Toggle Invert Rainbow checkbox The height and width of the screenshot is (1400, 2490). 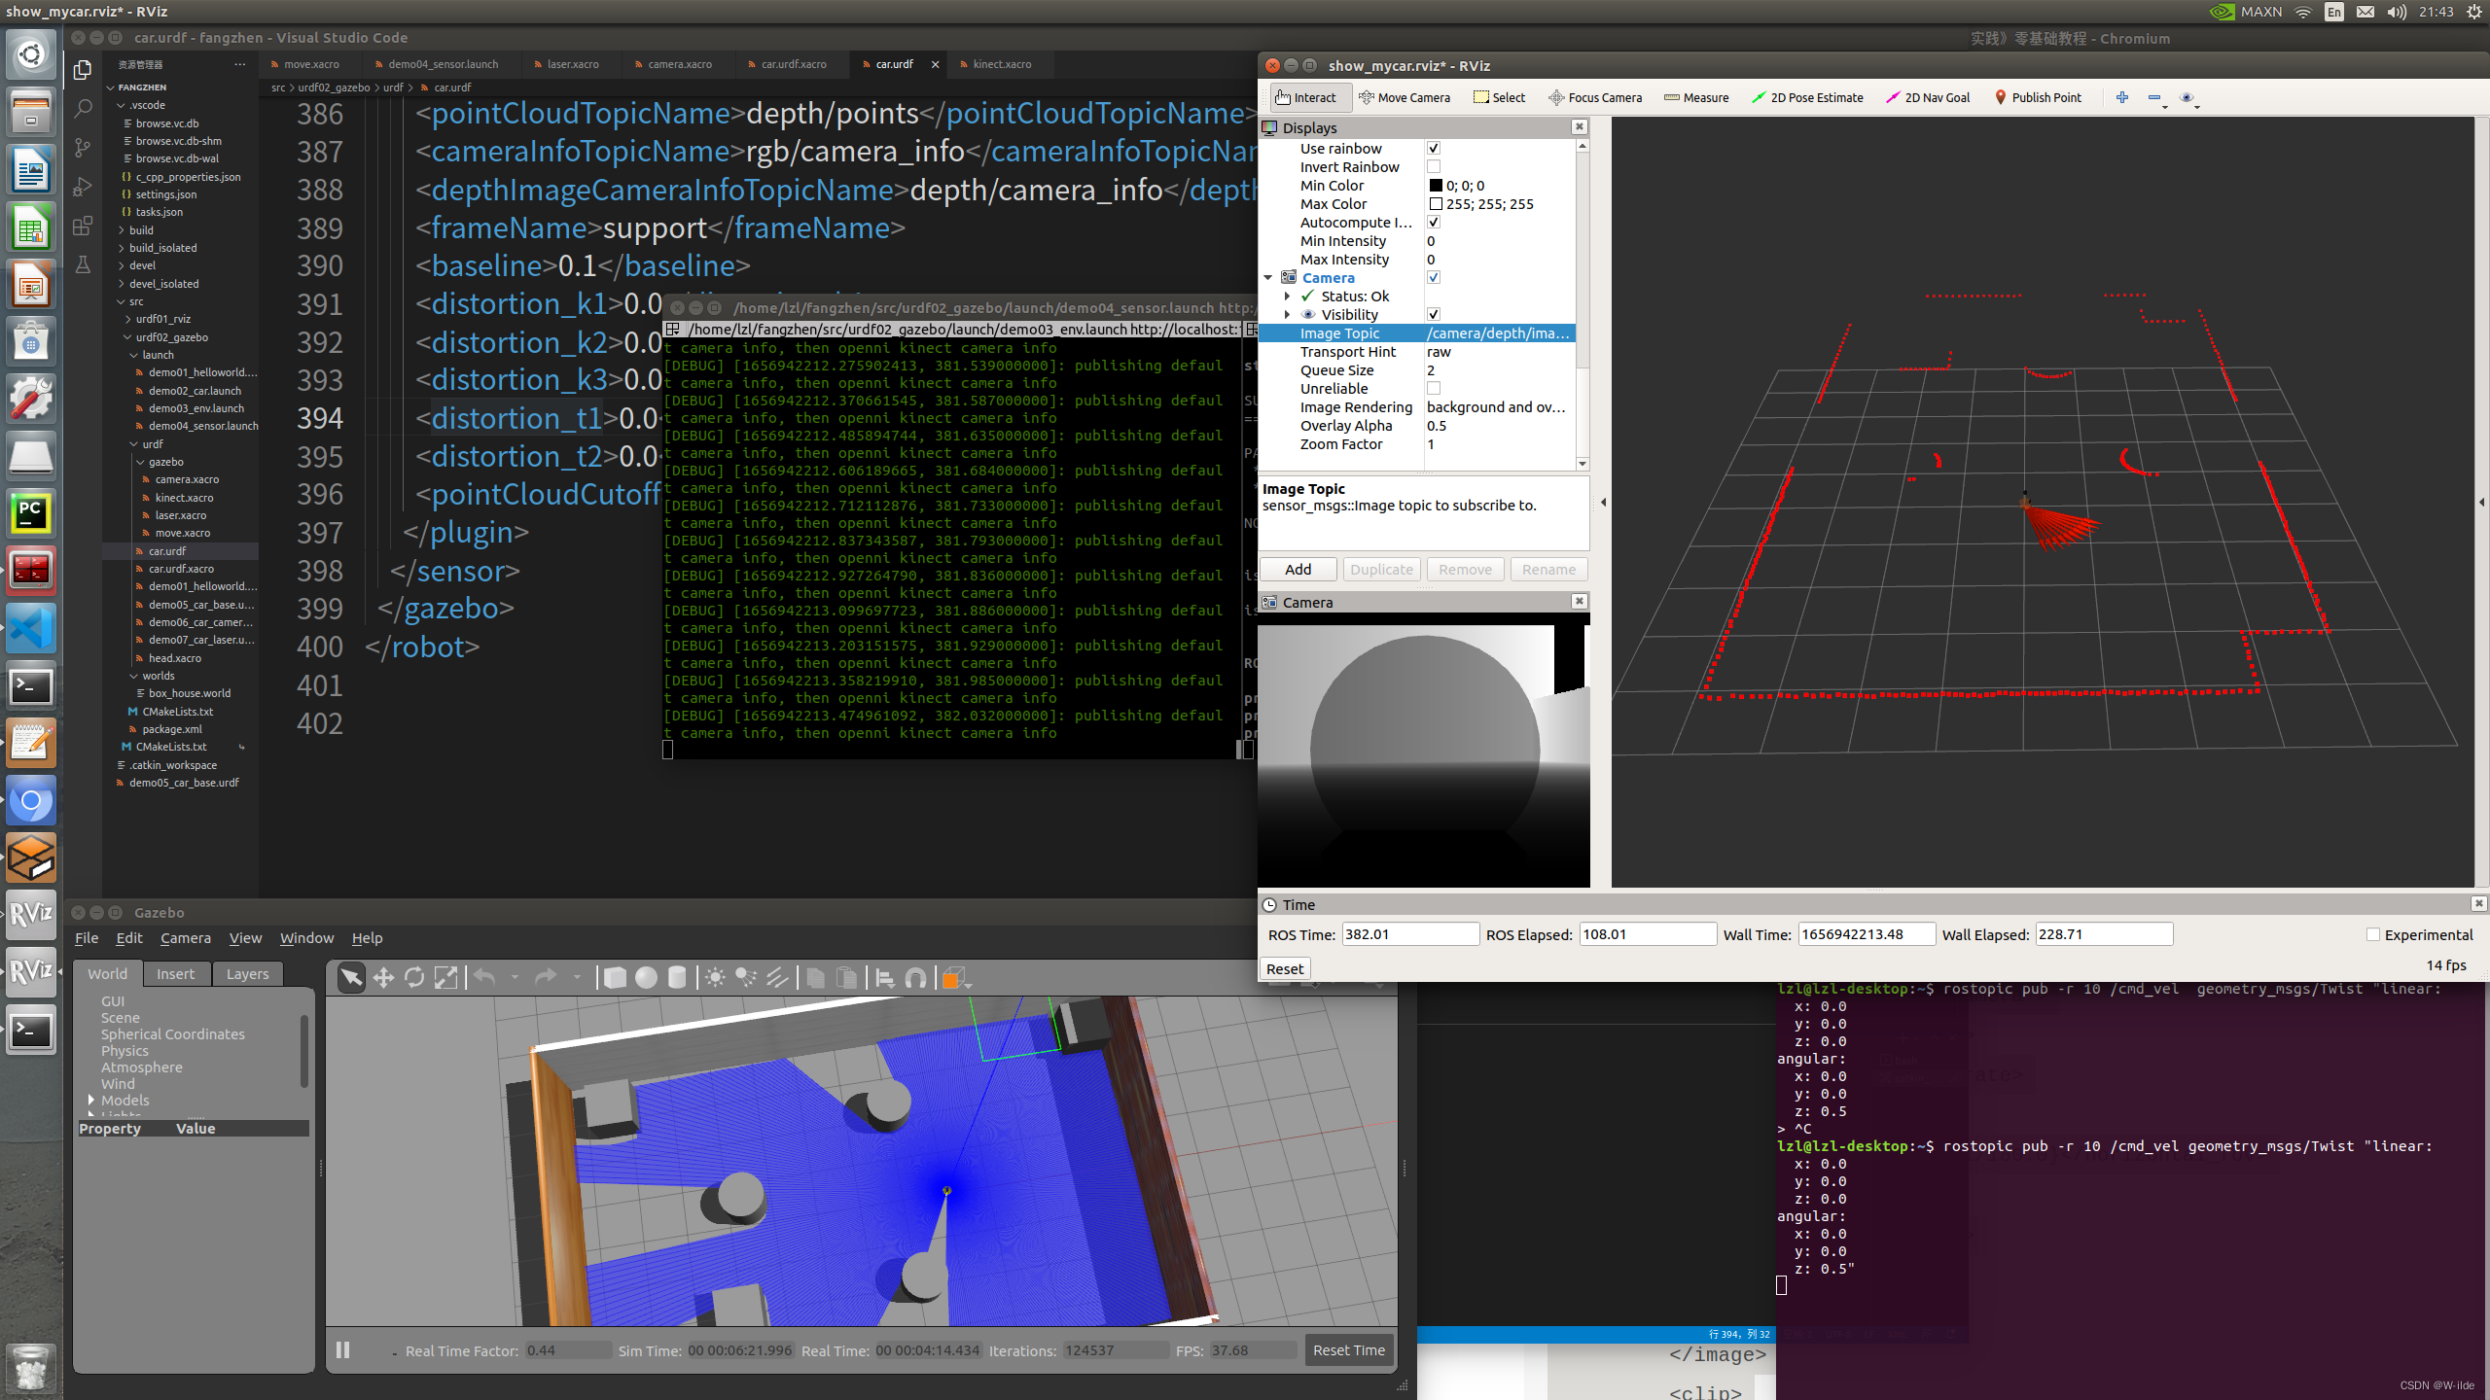(1434, 166)
